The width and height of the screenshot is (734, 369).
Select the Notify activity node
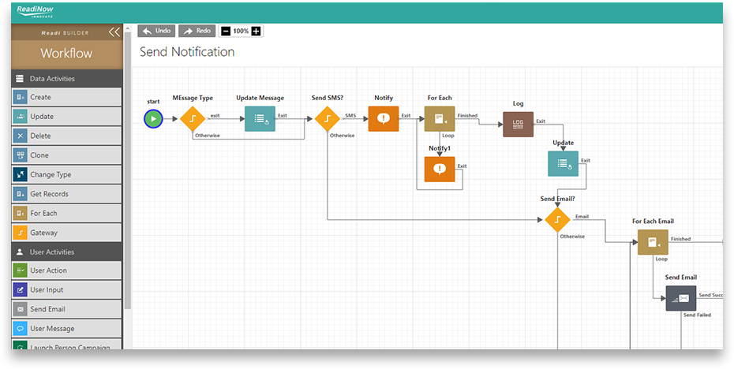[384, 119]
